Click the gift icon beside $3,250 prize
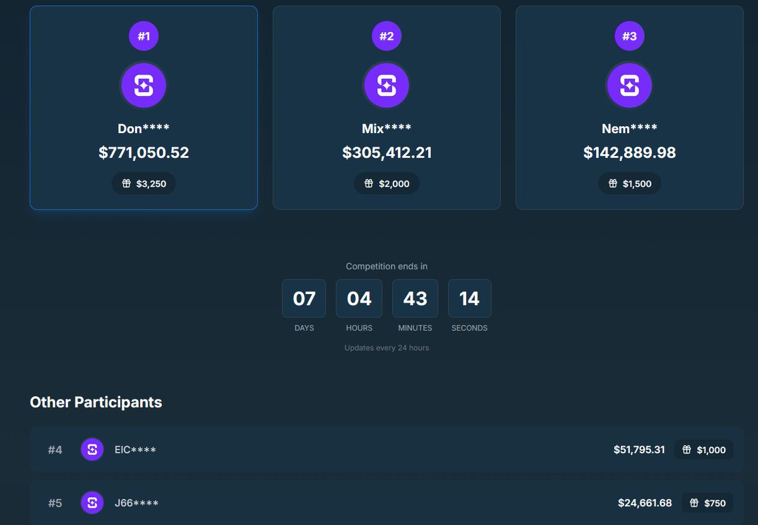Viewport: 758px width, 525px height. point(126,183)
